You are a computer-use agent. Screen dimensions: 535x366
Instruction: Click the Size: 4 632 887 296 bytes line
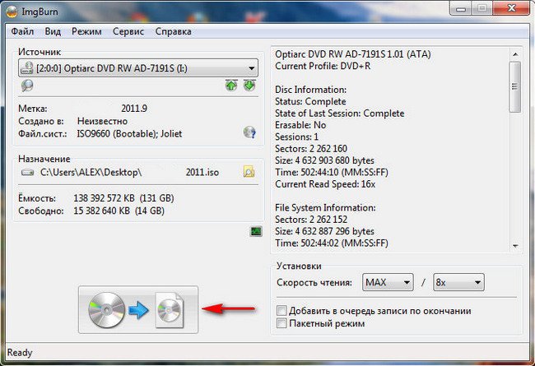pyautogui.click(x=324, y=231)
